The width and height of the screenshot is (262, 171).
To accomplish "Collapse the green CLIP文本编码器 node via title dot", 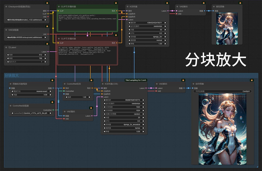I will point(59,7).
